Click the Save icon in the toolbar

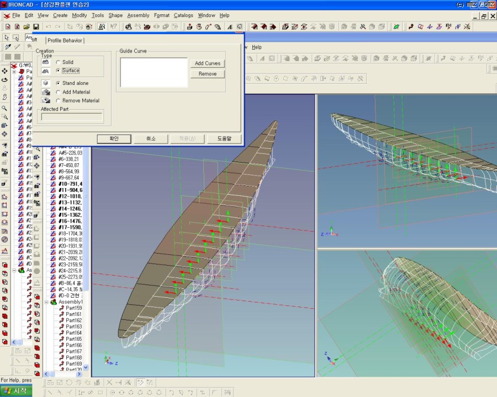36,26
